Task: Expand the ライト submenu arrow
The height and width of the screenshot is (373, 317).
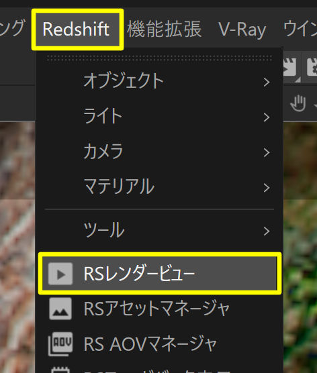Action: pyautogui.click(x=267, y=117)
